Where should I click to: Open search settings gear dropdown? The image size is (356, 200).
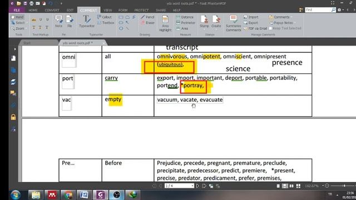[340, 10]
